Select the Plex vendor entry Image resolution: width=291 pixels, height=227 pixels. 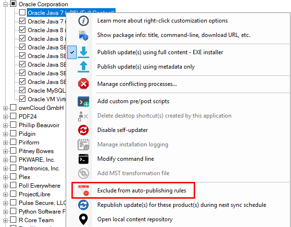pos(24,177)
